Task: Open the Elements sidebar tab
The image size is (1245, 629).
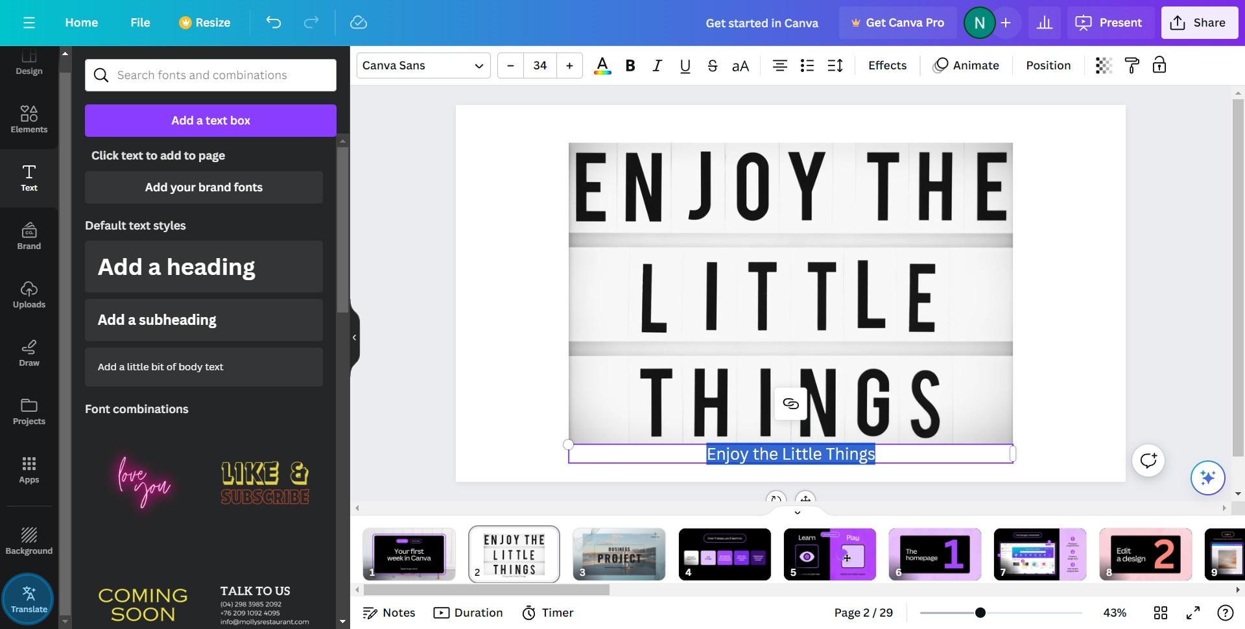Action: 29,119
